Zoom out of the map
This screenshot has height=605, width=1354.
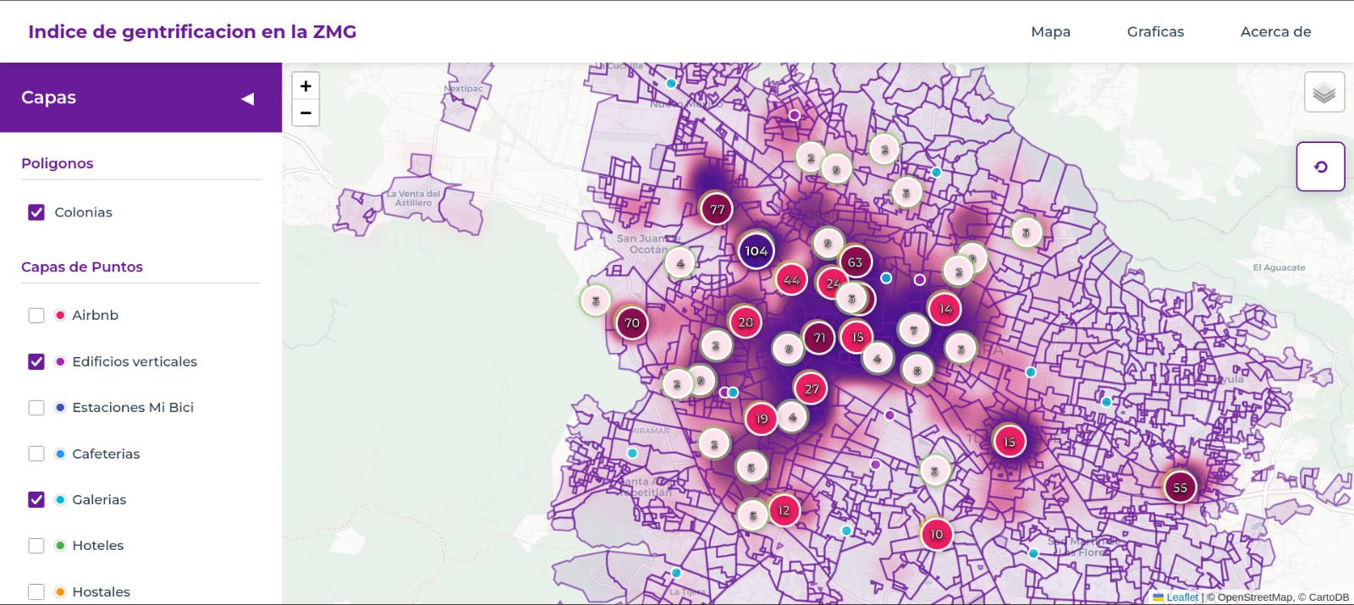click(305, 113)
